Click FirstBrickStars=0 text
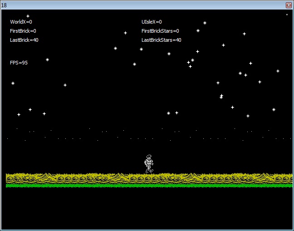The image size is (294, 231). pos(160,31)
